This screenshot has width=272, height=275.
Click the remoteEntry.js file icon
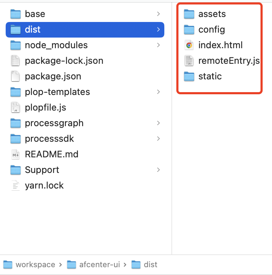tap(189, 61)
